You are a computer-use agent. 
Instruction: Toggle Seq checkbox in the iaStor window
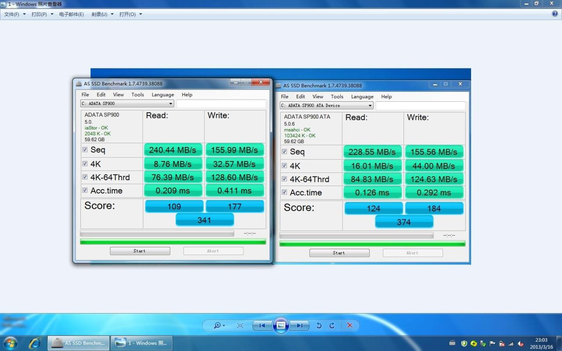tap(85, 150)
